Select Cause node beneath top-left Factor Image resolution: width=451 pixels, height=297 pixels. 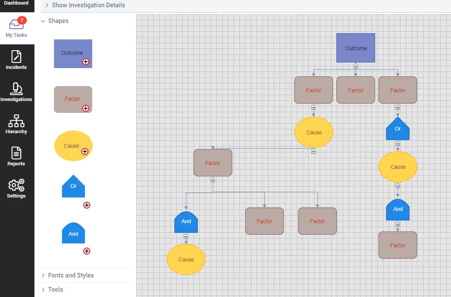click(x=314, y=132)
